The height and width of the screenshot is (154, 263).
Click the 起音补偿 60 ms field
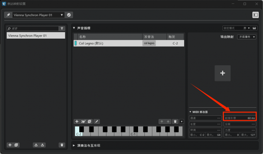click(x=240, y=118)
